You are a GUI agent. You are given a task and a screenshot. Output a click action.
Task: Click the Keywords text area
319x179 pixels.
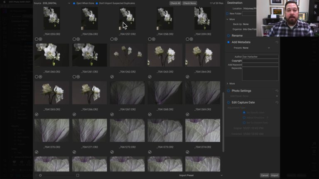click(260, 74)
